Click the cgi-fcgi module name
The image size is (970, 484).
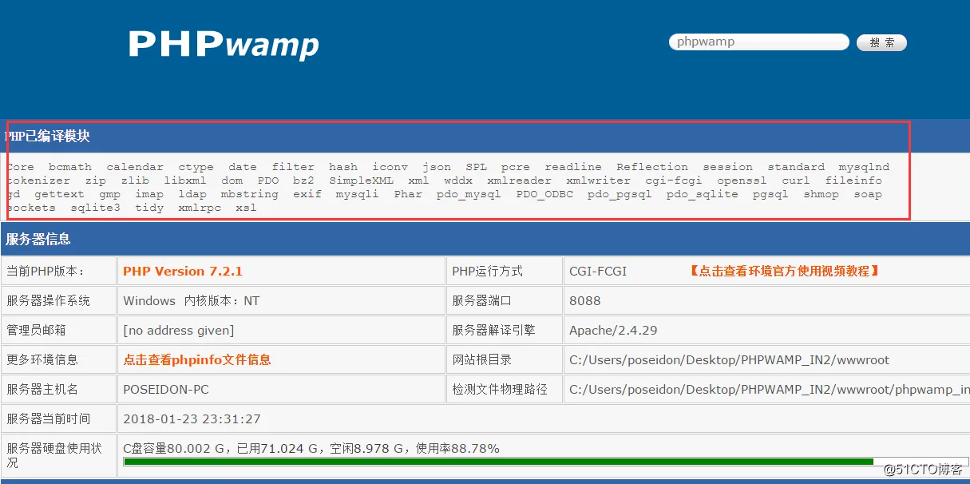point(674,181)
